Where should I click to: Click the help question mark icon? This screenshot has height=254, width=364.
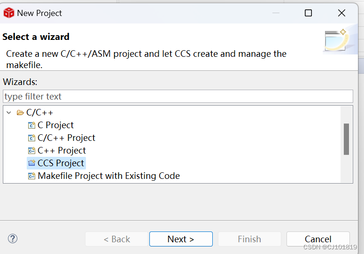point(13,239)
